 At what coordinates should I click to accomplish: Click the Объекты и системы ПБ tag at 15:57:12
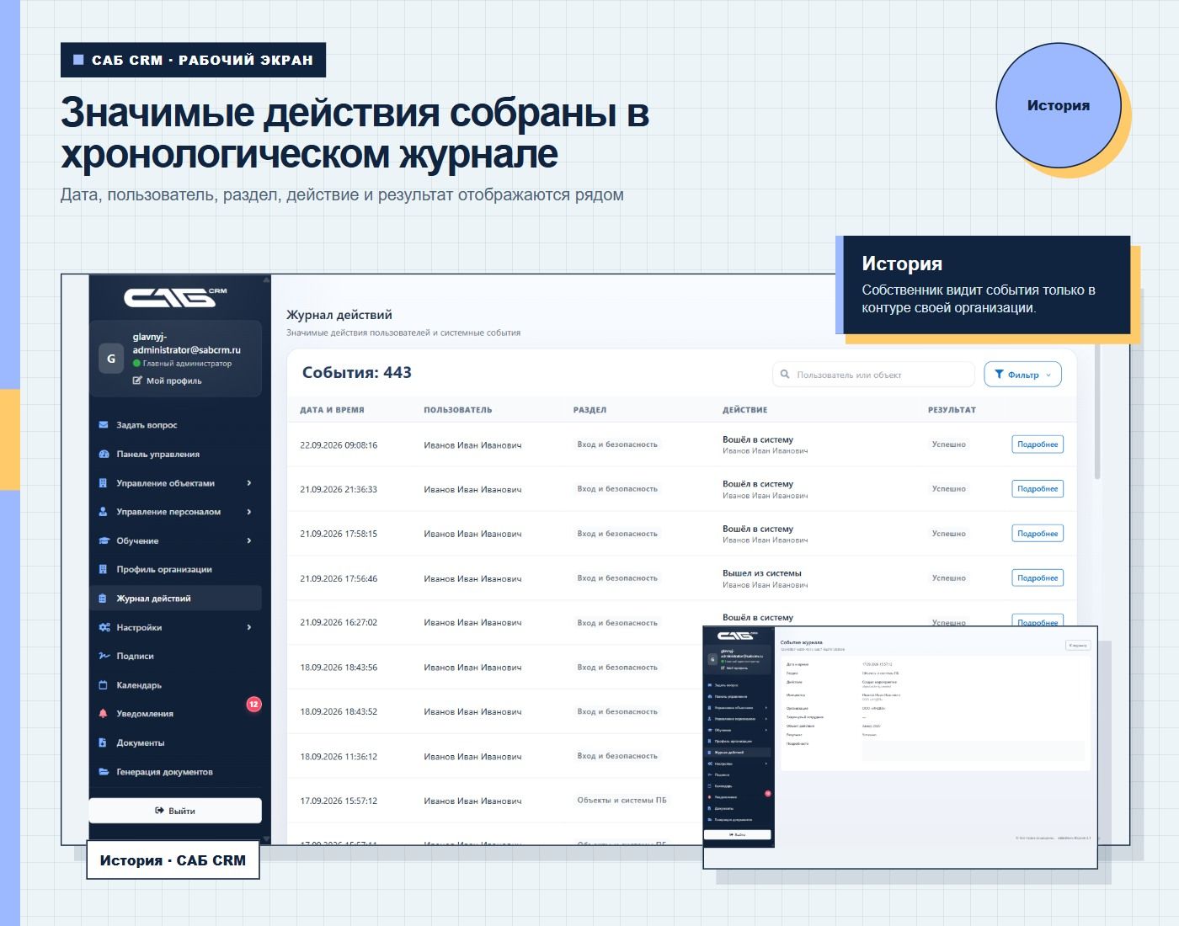coord(622,801)
